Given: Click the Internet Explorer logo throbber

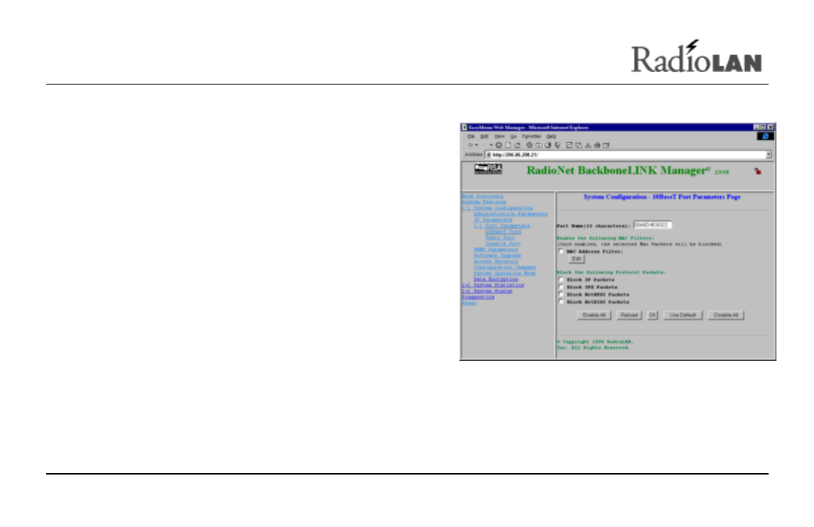Looking at the screenshot, I should (x=765, y=136).
